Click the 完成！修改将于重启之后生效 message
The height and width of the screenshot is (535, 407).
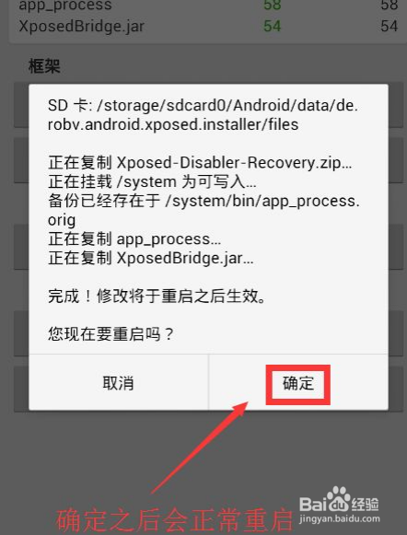tap(157, 296)
